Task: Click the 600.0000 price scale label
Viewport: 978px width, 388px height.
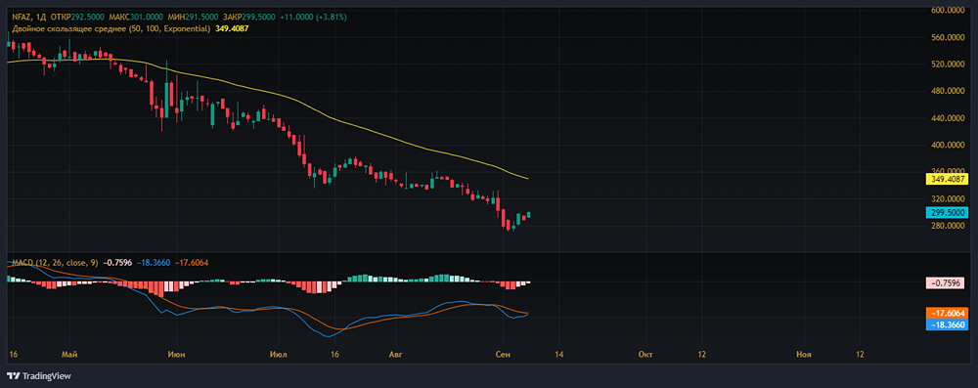Action: tap(949, 10)
